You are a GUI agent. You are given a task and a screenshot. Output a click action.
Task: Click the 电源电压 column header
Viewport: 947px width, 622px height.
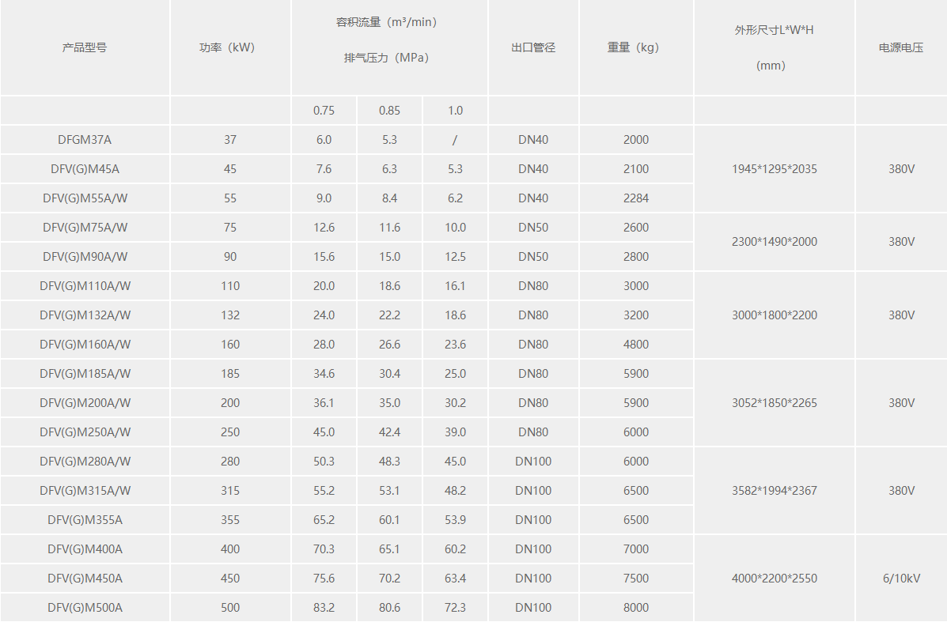901,47
